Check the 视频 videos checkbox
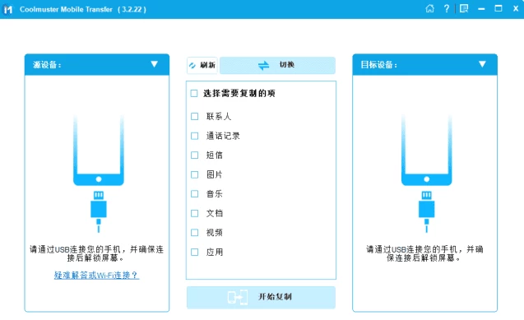Image resolution: width=524 pixels, height=320 pixels. (x=194, y=233)
